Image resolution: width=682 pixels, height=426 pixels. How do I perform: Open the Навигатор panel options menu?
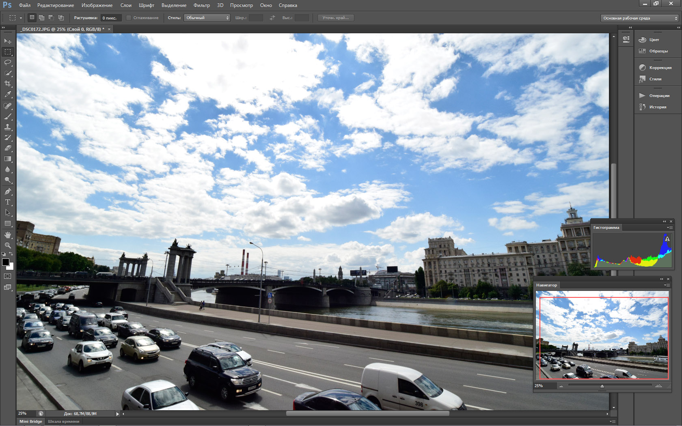pyautogui.click(x=667, y=285)
